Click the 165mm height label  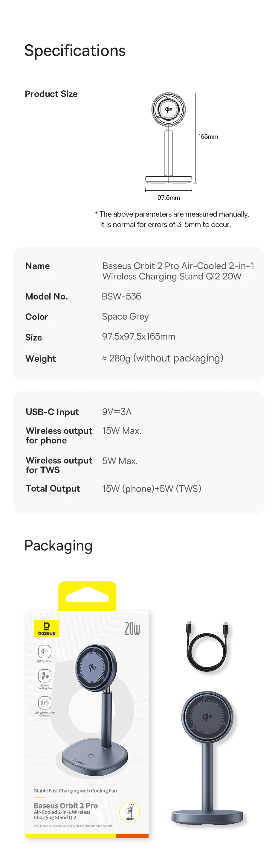click(208, 137)
